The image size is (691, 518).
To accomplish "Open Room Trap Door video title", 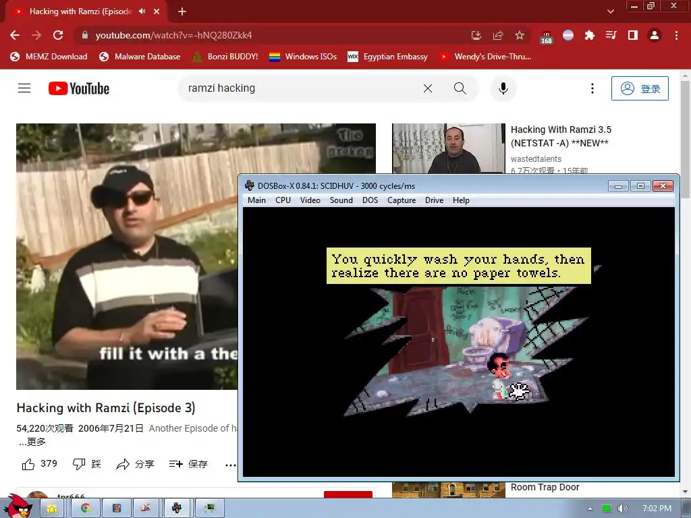I will [x=545, y=487].
